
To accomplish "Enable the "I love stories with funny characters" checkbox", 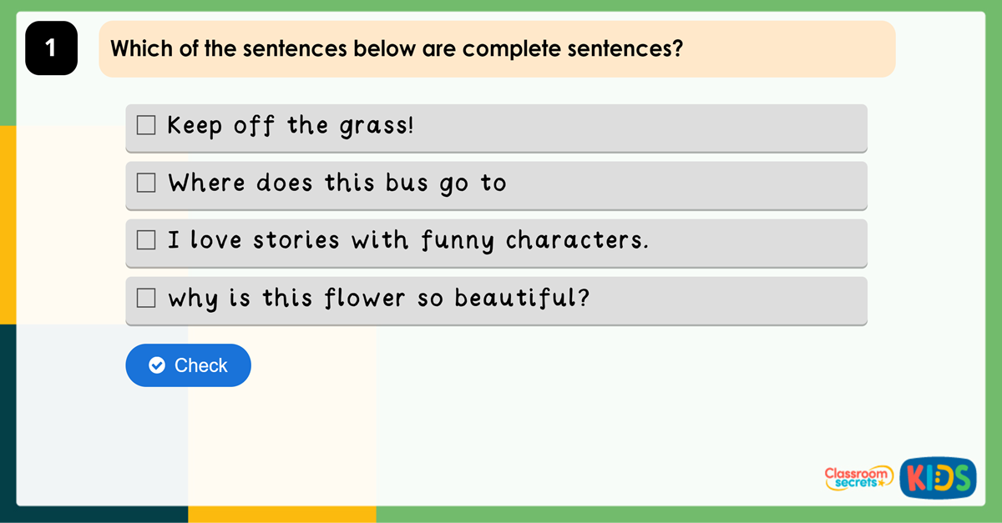I will (x=146, y=241).
